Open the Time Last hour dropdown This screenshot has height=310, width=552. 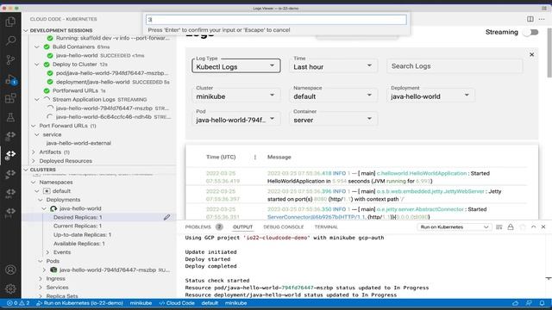coord(334,65)
